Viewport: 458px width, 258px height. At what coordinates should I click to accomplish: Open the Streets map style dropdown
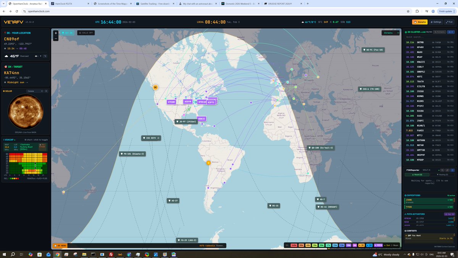tap(391, 33)
